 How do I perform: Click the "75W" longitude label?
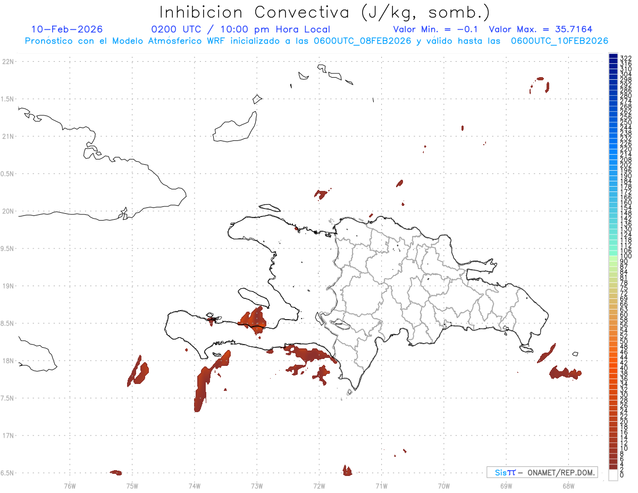click(132, 485)
